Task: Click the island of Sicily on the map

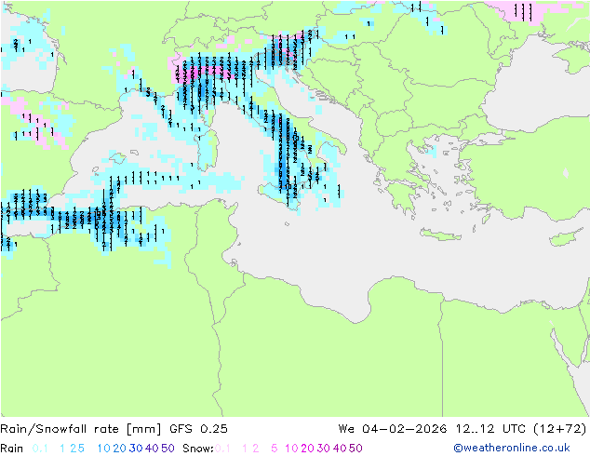Action: [279, 195]
